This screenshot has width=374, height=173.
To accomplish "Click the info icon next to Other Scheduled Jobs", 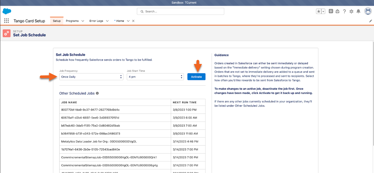I will (97, 93).
